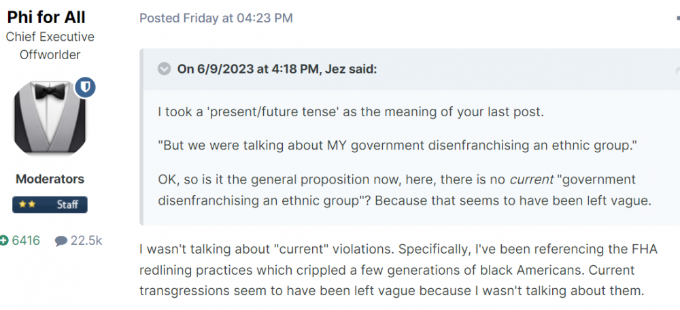Open the 'Posted Friday at 04:23 PM' timestamp
680x310 pixels.
(x=216, y=18)
